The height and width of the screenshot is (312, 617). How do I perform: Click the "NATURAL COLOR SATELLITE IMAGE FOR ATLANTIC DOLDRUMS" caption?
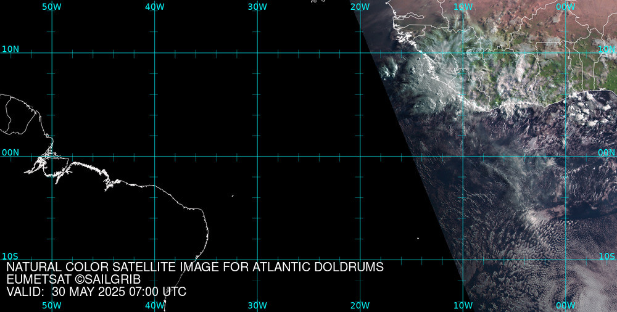195,267
